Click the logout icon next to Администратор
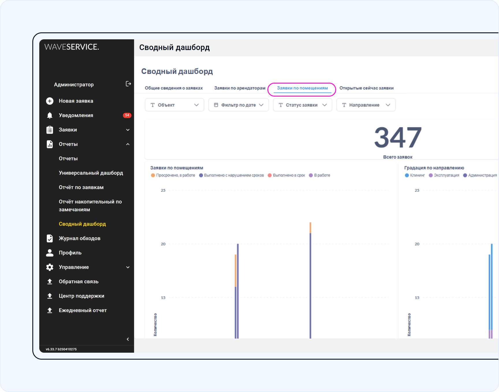499x392 pixels. pos(128,84)
